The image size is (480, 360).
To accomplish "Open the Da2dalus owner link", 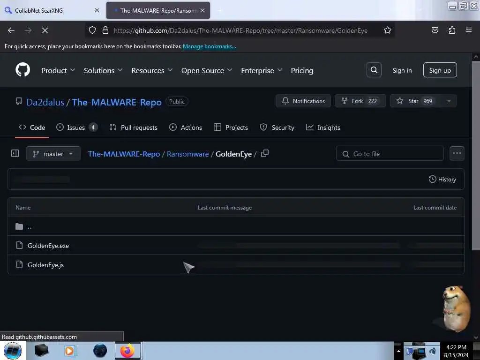I will [45, 102].
